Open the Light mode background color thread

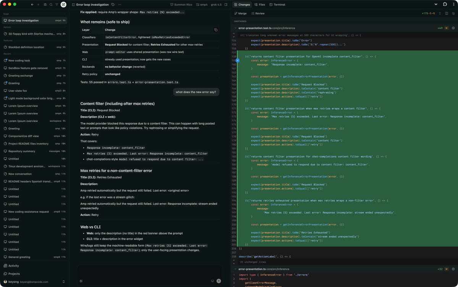(x=34, y=98)
